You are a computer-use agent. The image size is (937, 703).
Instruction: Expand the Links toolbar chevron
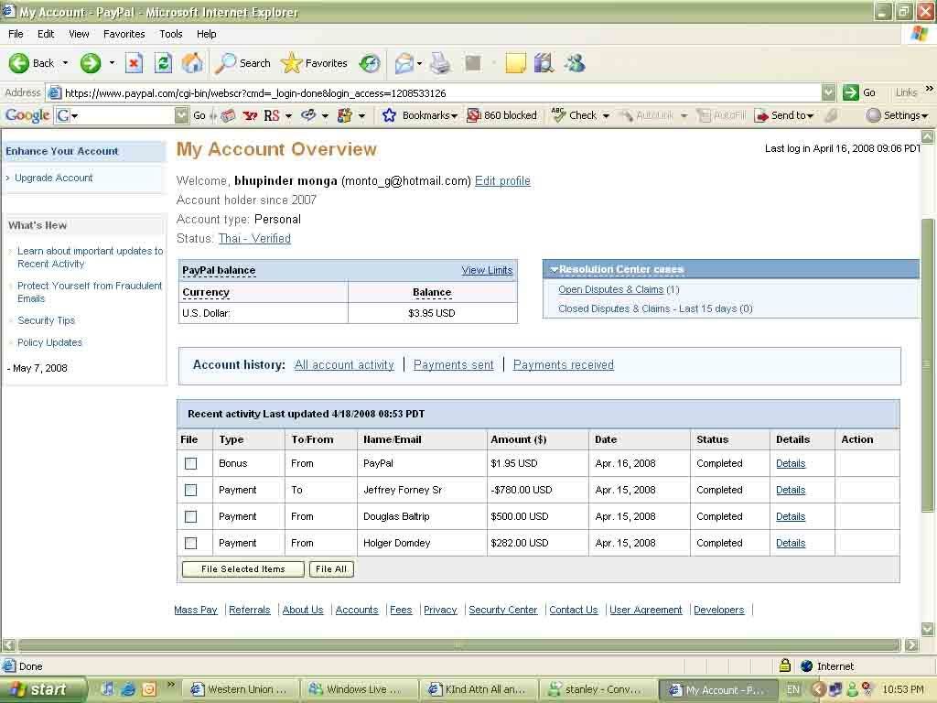click(930, 89)
